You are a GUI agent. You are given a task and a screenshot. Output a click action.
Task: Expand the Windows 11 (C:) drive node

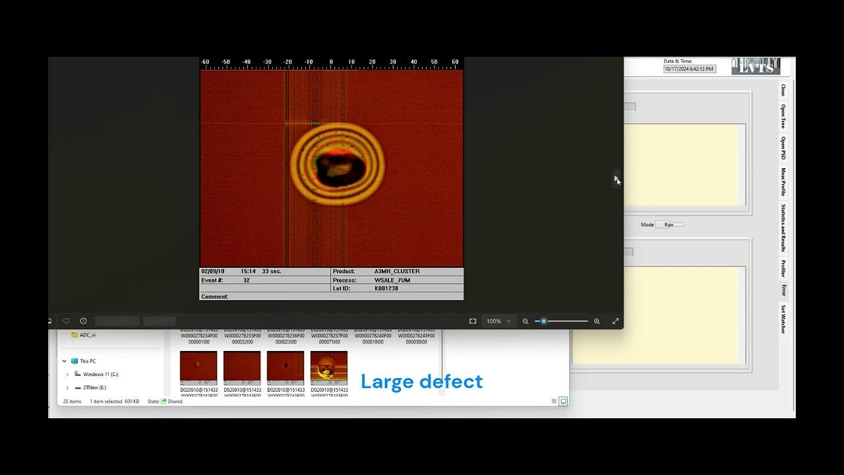67,374
